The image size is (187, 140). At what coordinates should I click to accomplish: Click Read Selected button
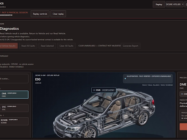pos(47,46)
